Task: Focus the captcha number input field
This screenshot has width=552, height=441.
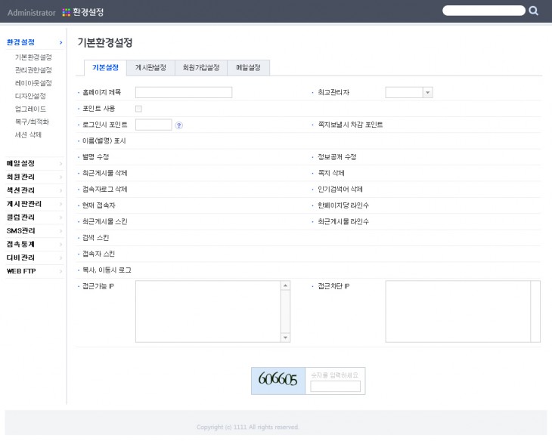Action: pos(336,386)
